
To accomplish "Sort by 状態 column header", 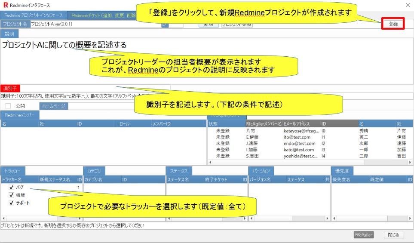I will coord(227,123).
